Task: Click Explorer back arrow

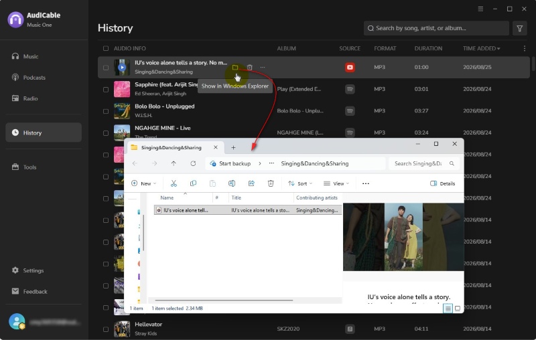Action: 135,163
